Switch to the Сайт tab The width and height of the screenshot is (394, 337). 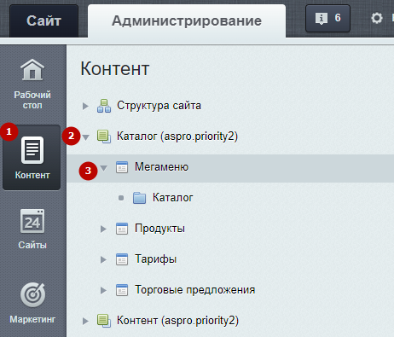coord(43,20)
